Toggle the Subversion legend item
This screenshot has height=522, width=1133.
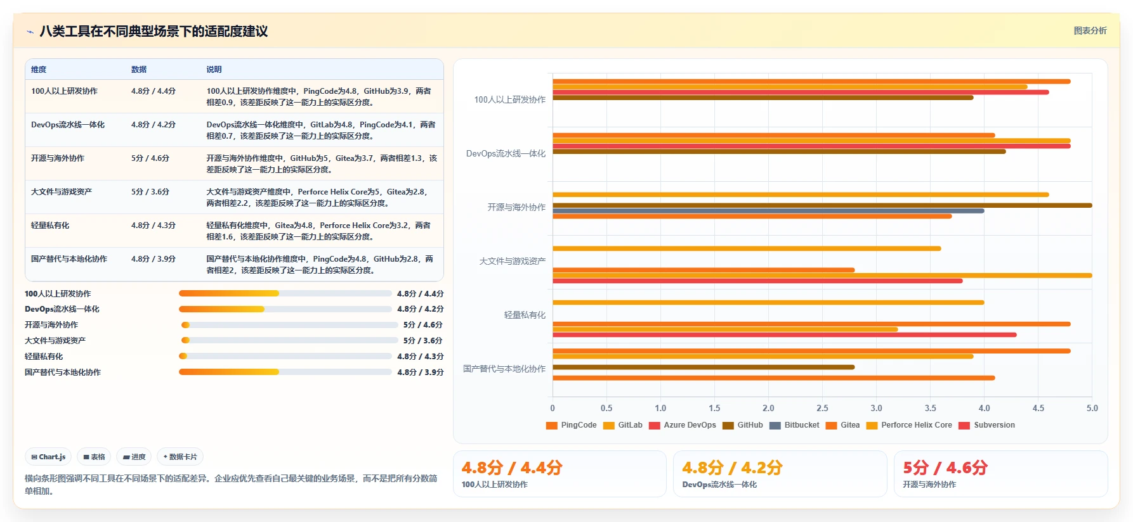tap(986, 425)
